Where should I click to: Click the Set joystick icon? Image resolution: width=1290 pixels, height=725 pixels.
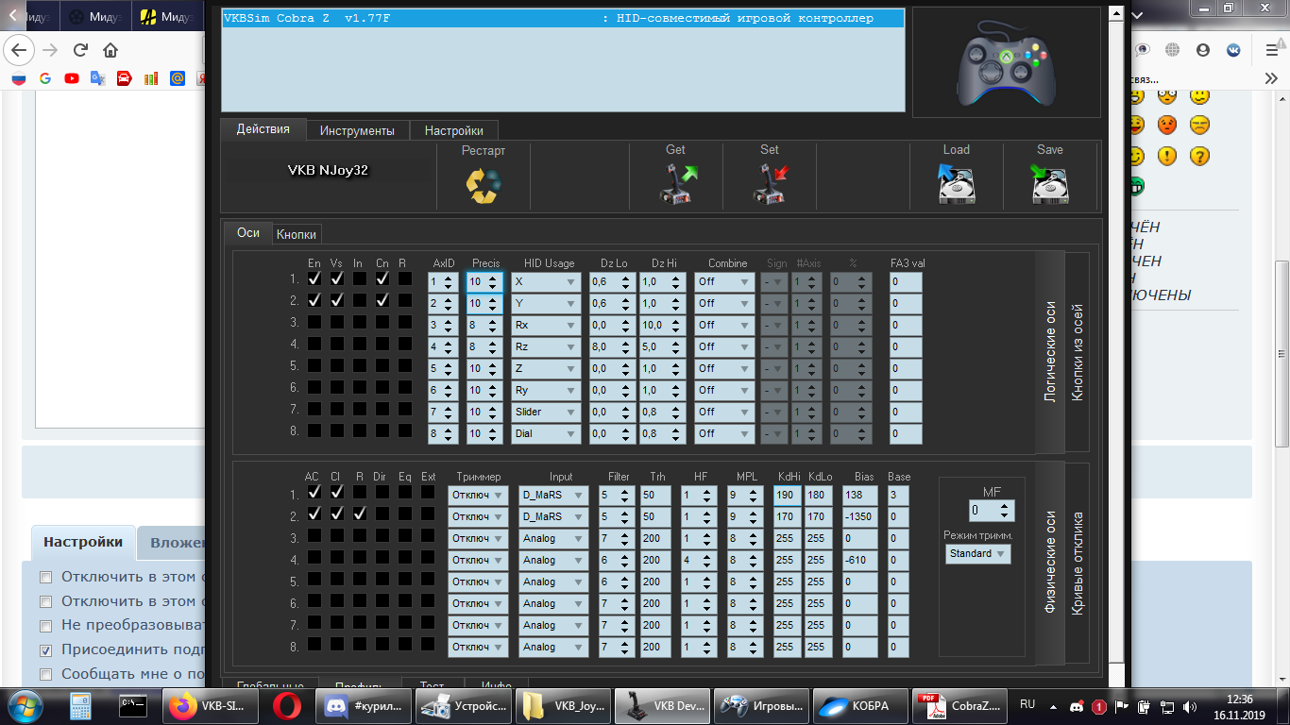(x=770, y=184)
